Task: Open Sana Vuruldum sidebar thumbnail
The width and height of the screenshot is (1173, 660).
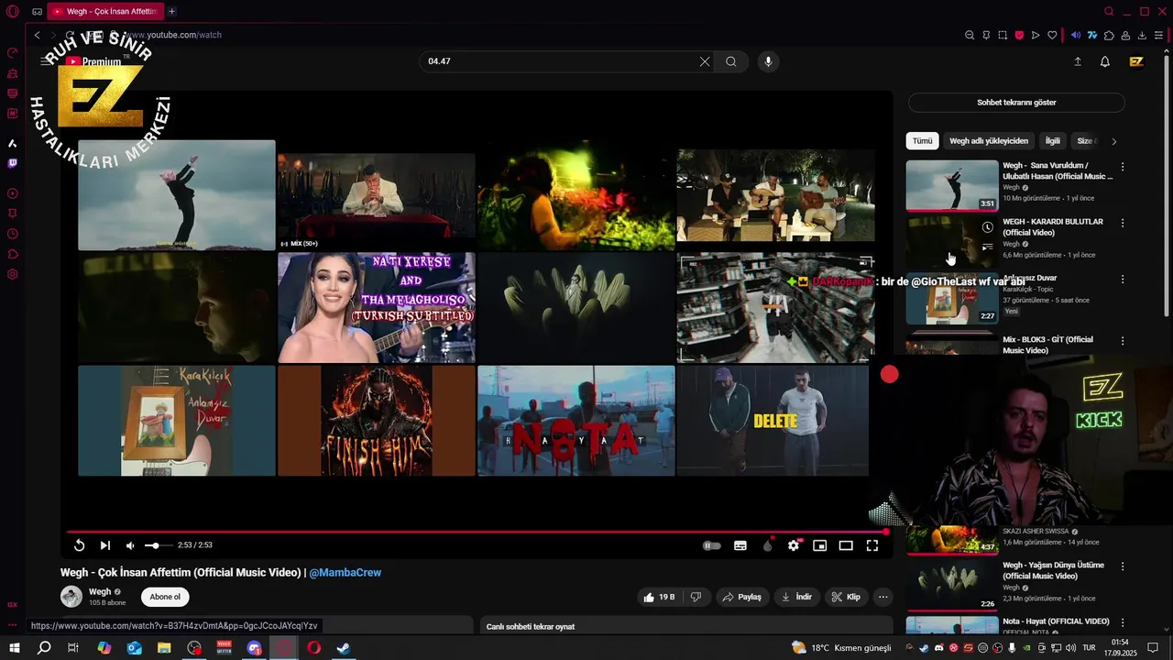Action: 952,186
